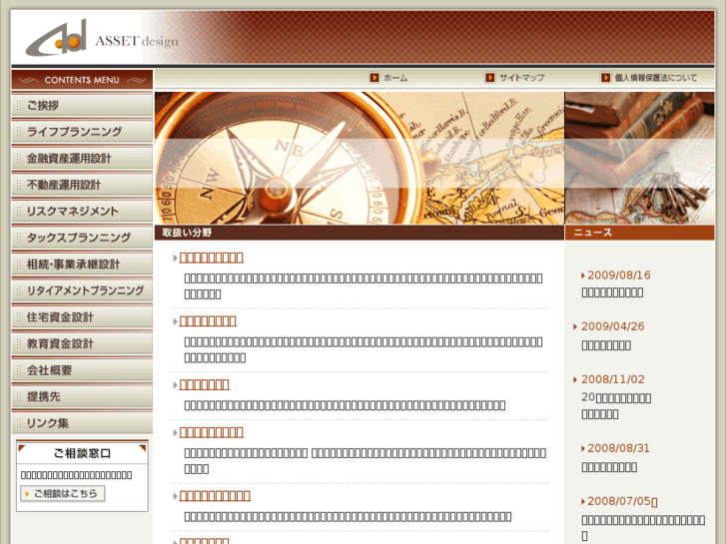Click the arrow icon beside 個人情報保護法について
The height and width of the screenshot is (544, 726).
tap(605, 78)
